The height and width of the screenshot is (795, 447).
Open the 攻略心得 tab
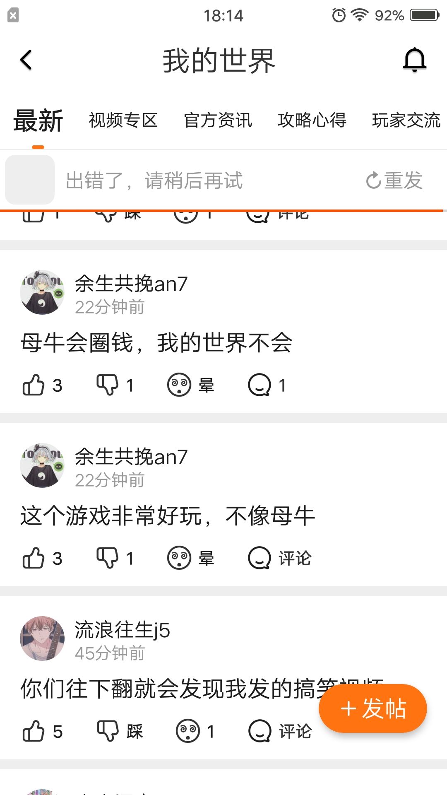point(312,120)
